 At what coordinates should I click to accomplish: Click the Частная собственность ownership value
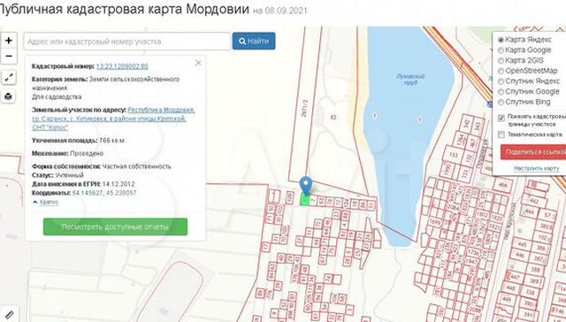pyautogui.click(x=136, y=166)
